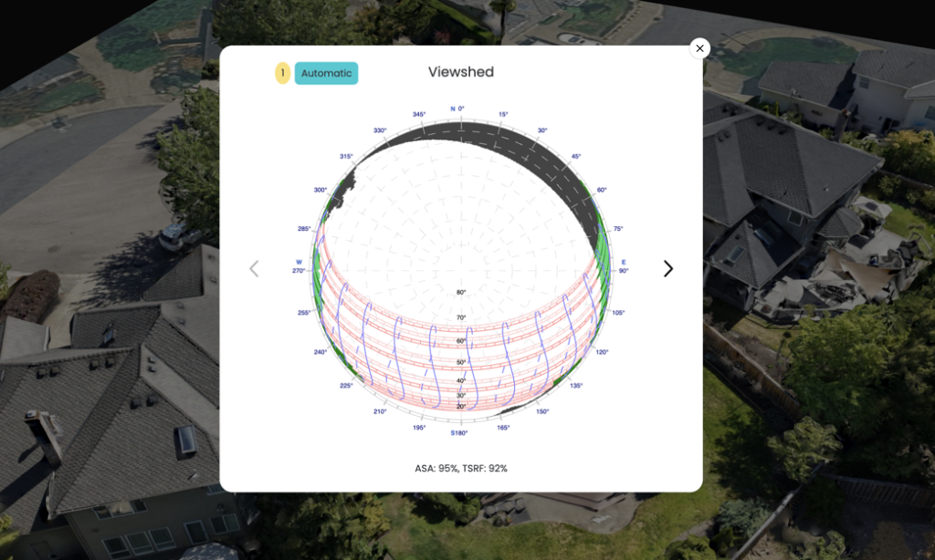Click the ASA 95%, TSRF 92% summary

click(461, 468)
